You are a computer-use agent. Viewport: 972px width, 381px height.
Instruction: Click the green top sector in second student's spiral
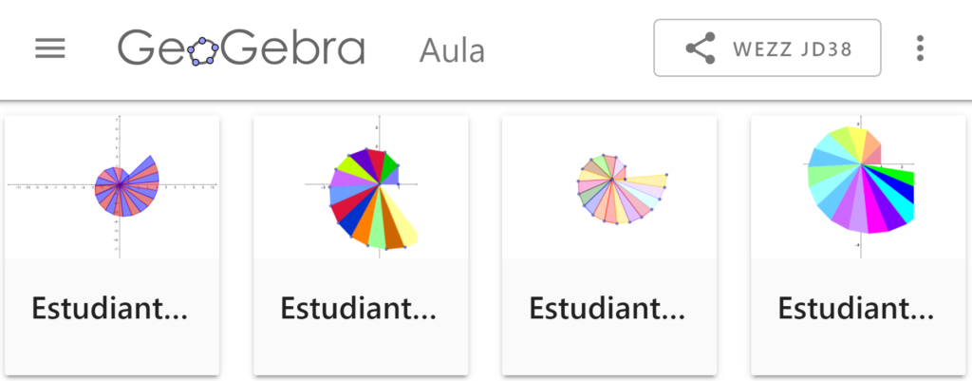click(x=389, y=167)
